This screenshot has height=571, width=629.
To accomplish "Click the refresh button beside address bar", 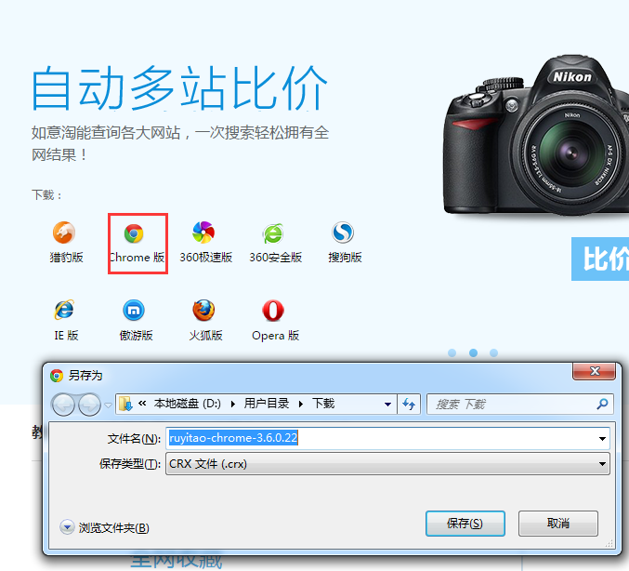I will coord(409,405).
